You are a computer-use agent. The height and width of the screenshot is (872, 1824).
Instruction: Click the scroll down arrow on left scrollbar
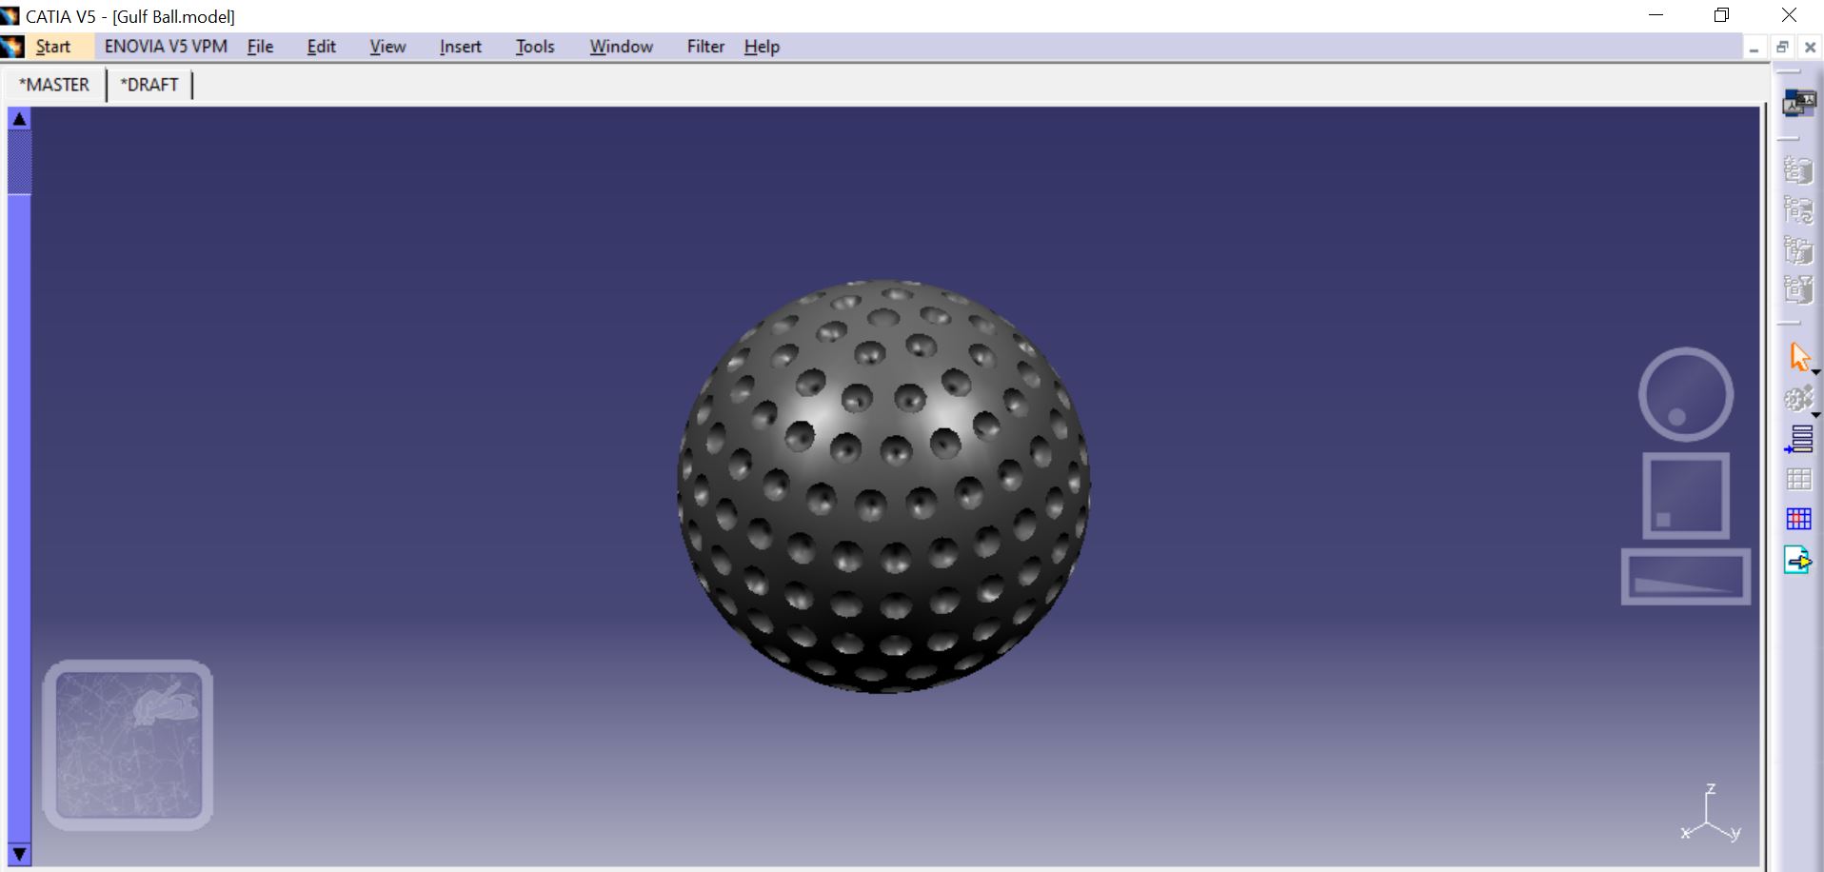pyautogui.click(x=19, y=854)
